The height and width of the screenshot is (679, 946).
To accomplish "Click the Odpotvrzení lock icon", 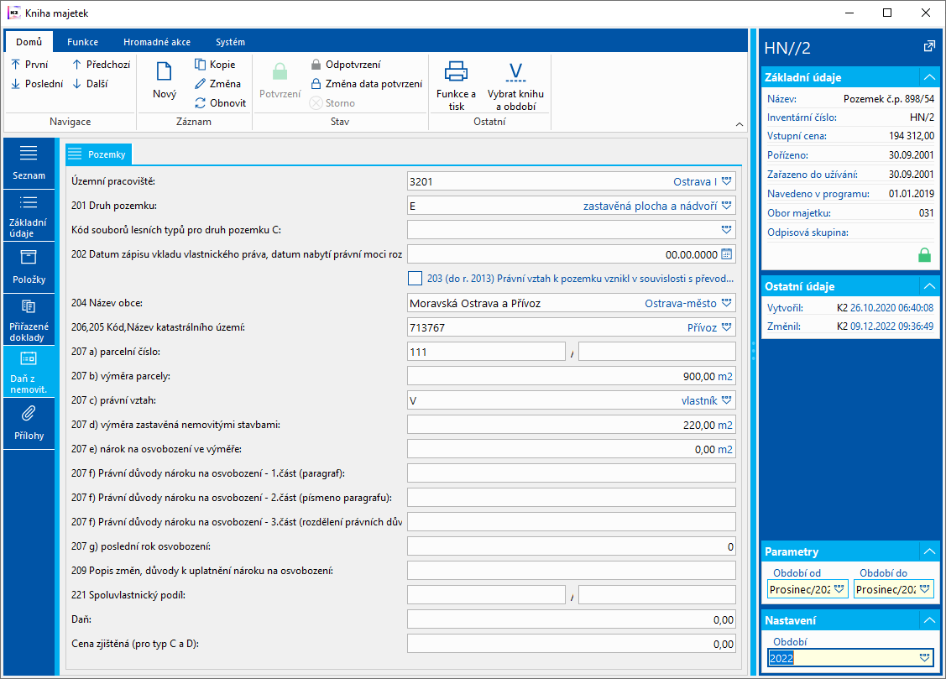I will point(316,65).
